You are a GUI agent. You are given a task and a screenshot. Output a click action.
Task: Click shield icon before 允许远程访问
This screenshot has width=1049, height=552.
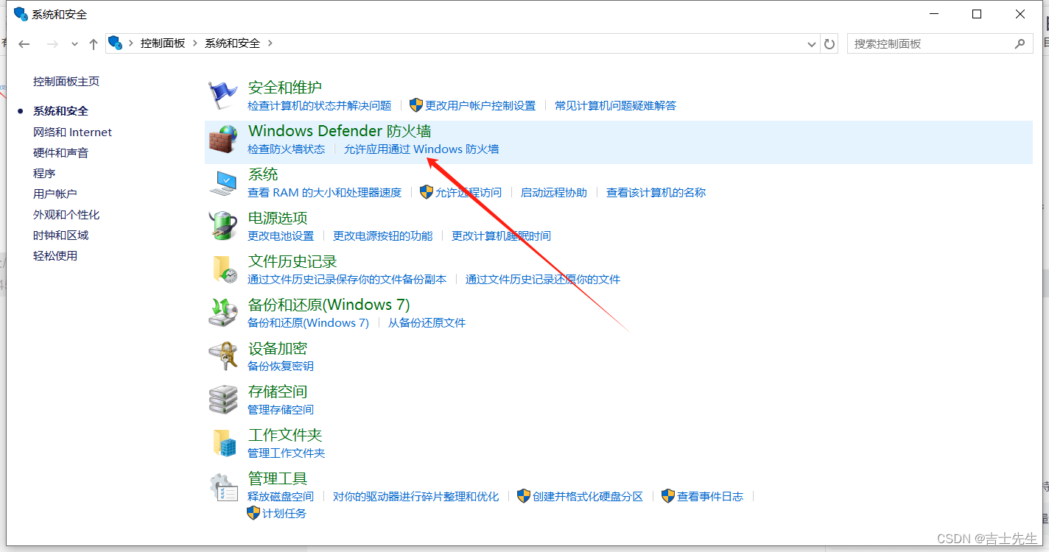point(427,192)
